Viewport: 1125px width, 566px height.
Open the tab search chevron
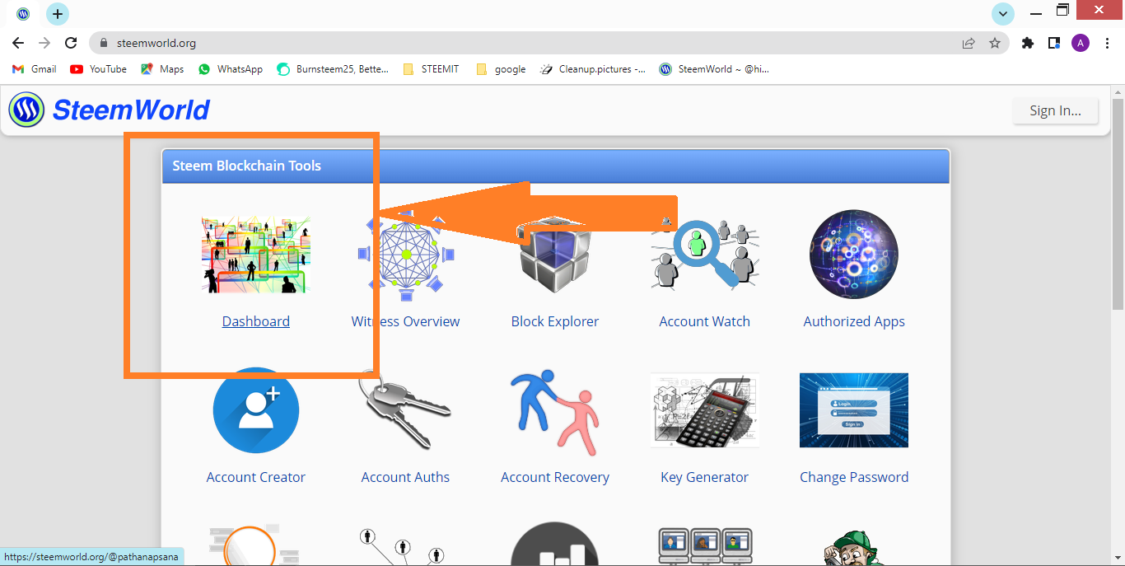(x=1002, y=13)
